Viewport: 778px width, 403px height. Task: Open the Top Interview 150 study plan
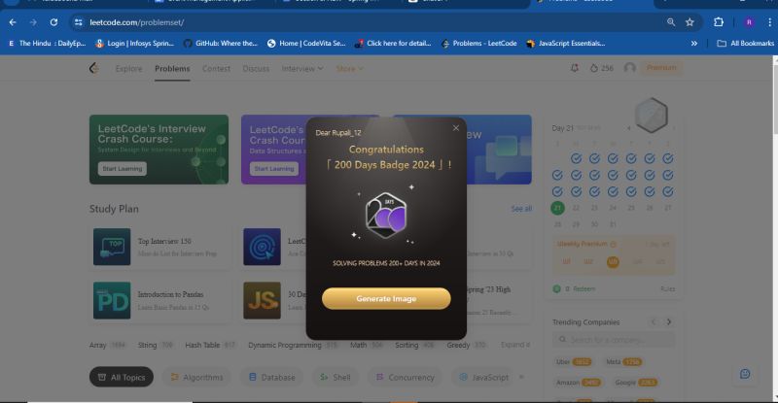coord(159,247)
